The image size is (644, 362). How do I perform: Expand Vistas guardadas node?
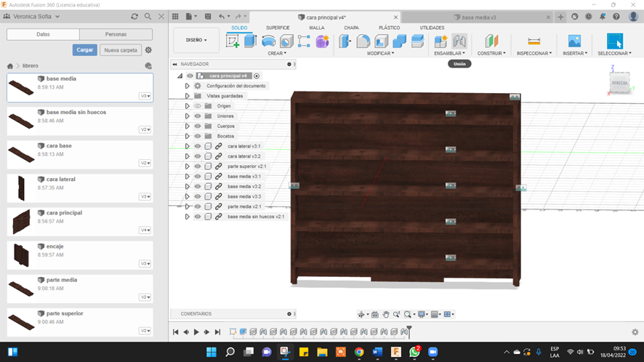[188, 96]
